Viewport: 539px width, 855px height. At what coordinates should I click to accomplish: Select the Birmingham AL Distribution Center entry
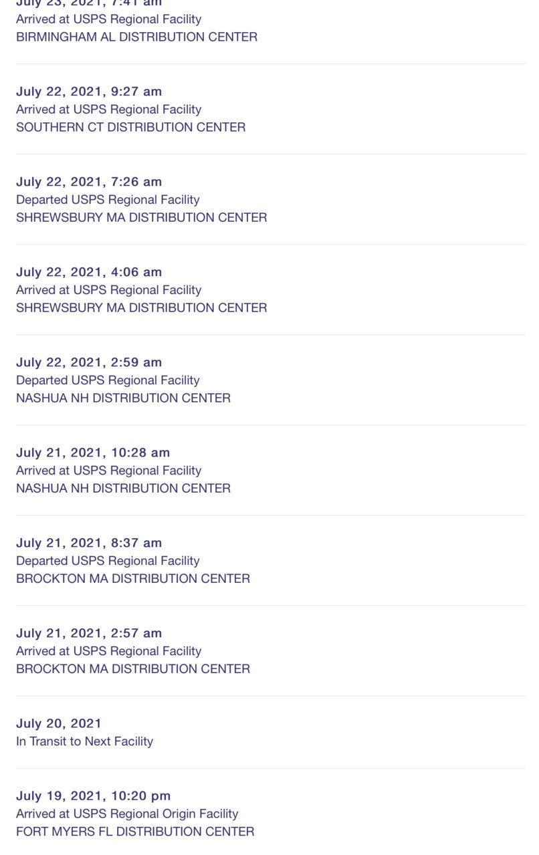[x=136, y=37]
